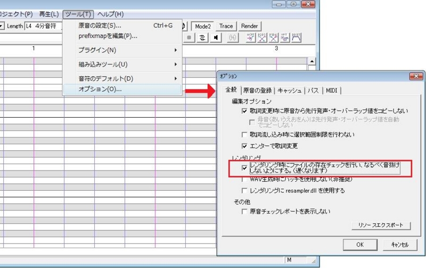Click the stop playback square button
Viewport: 426px width, 268px height.
[x=189, y=38]
